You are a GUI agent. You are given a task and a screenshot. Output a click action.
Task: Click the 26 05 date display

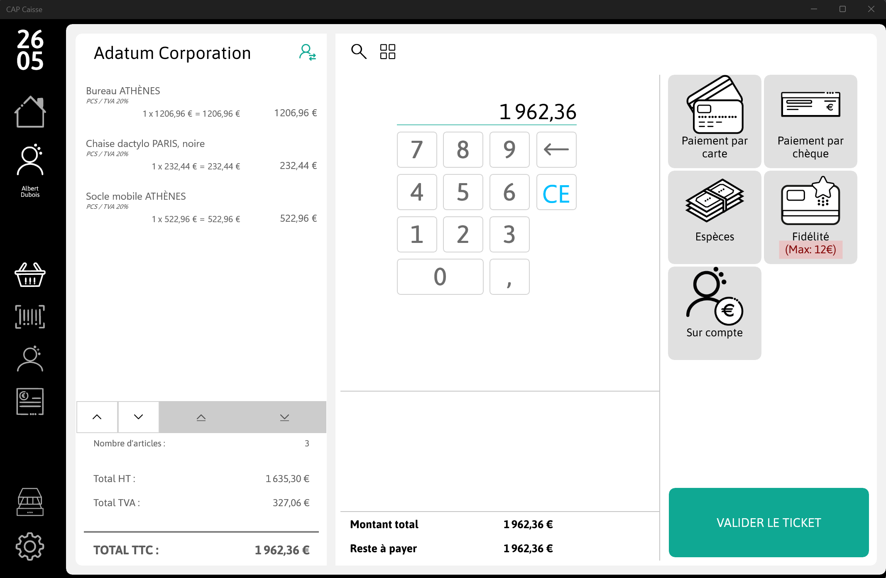pos(30,50)
